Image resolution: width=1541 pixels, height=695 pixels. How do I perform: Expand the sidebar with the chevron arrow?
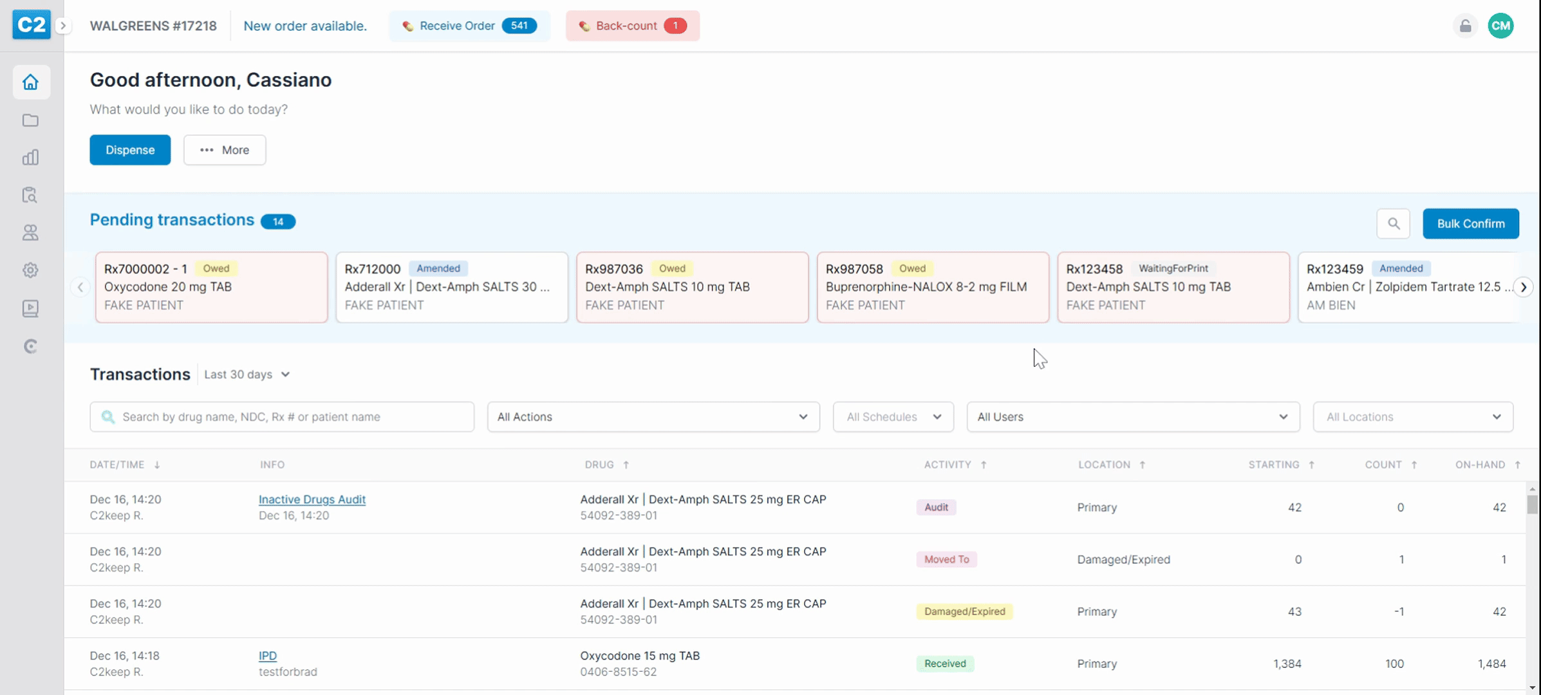point(63,26)
